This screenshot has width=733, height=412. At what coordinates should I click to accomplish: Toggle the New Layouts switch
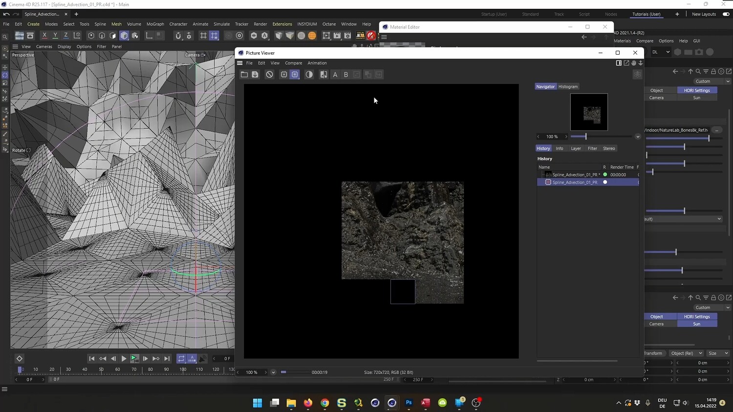click(x=726, y=14)
